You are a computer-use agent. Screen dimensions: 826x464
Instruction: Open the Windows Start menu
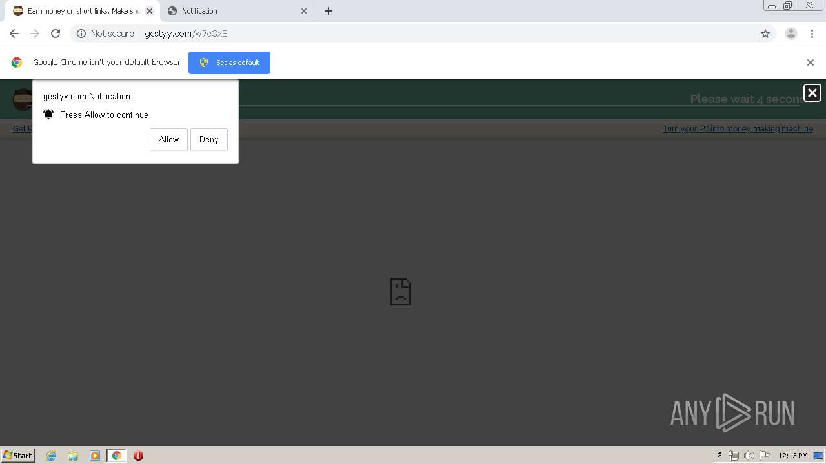18,456
